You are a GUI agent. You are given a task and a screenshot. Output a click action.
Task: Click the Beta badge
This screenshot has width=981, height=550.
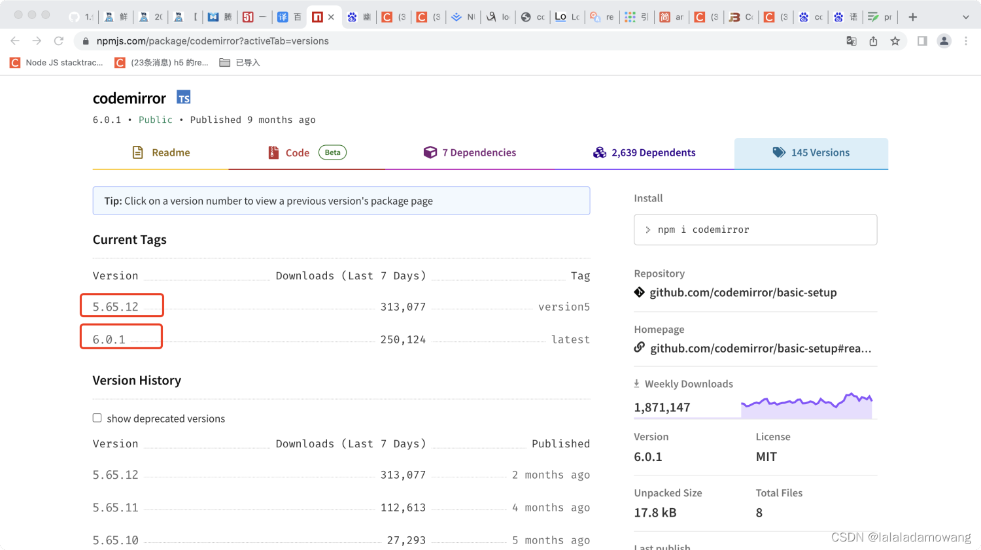(332, 152)
